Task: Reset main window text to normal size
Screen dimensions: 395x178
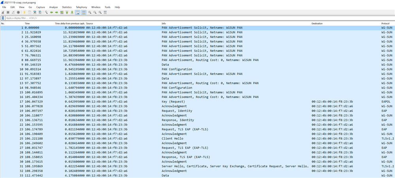Action: click(100, 12)
